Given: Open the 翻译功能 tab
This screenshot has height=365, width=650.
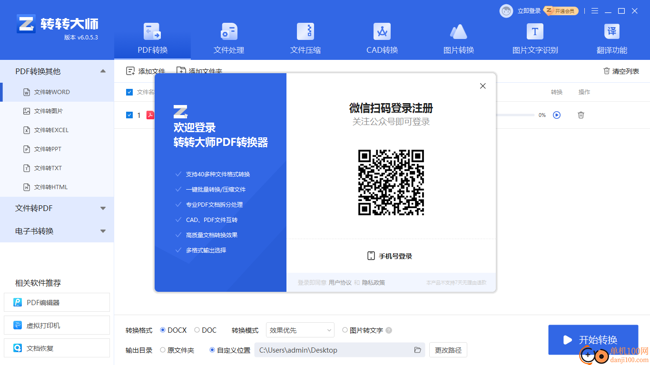Looking at the screenshot, I should [612, 39].
